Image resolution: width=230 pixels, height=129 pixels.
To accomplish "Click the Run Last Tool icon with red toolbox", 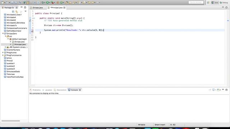I will coord(52,3).
